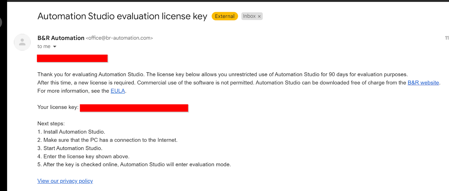Click the partially visible message timestamp
The width and height of the screenshot is (449, 191).
447,38
